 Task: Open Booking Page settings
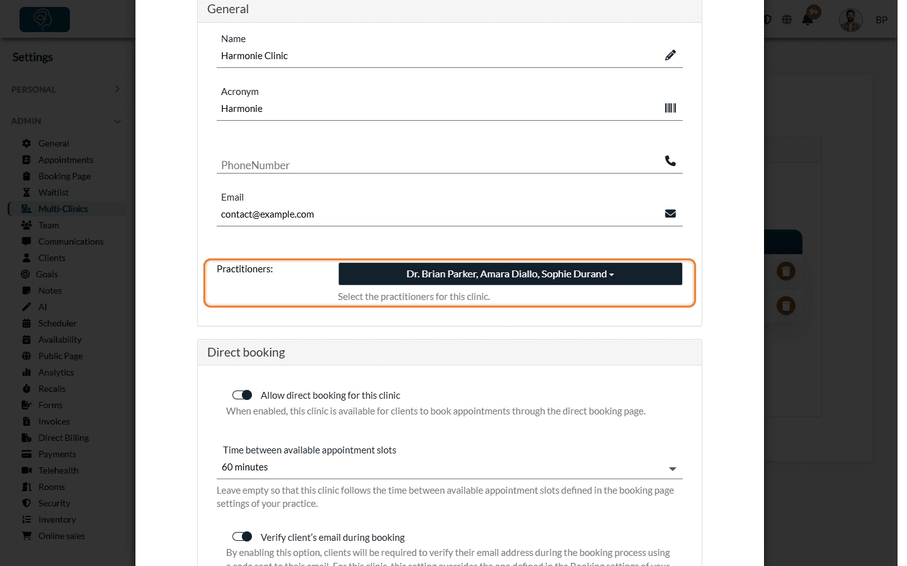[64, 176]
